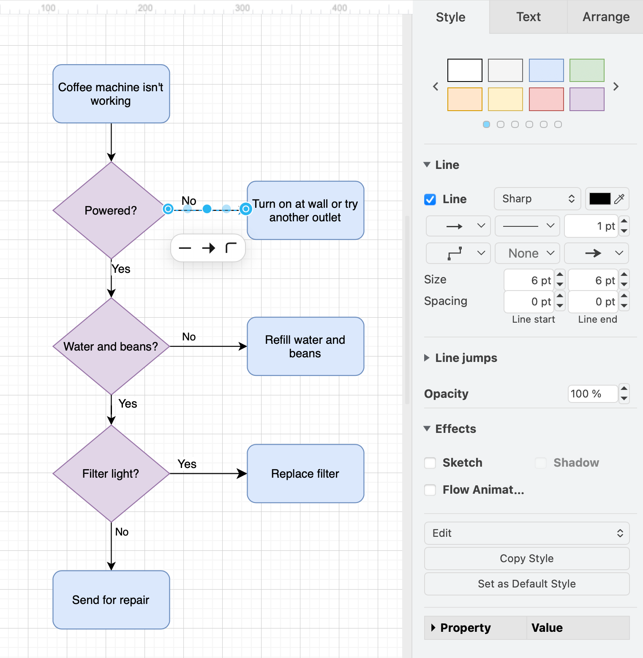Apply the white style swatch
The image size is (643, 658).
[x=465, y=70]
